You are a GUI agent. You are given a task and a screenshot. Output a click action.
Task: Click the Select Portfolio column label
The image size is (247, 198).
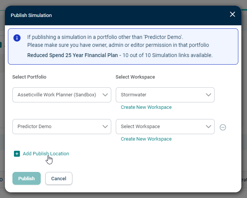(x=29, y=77)
